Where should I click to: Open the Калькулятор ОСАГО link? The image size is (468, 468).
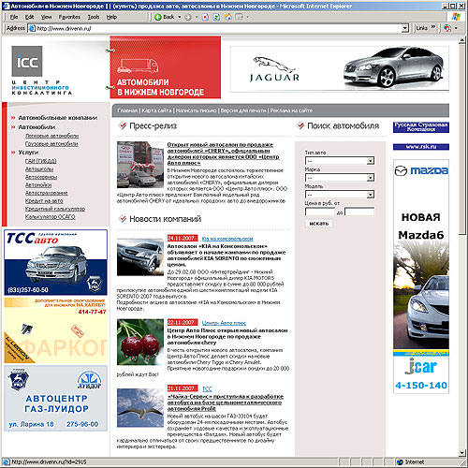coord(51,216)
